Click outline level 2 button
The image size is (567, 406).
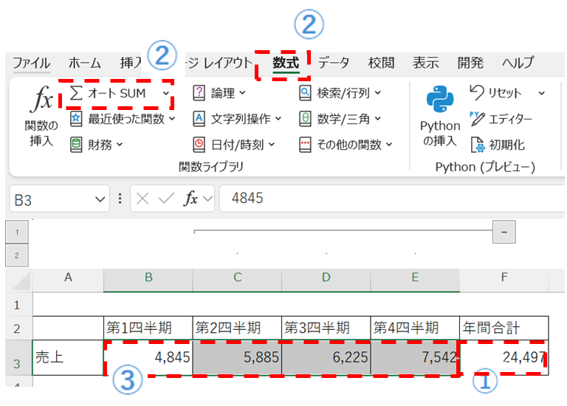[x=16, y=255]
